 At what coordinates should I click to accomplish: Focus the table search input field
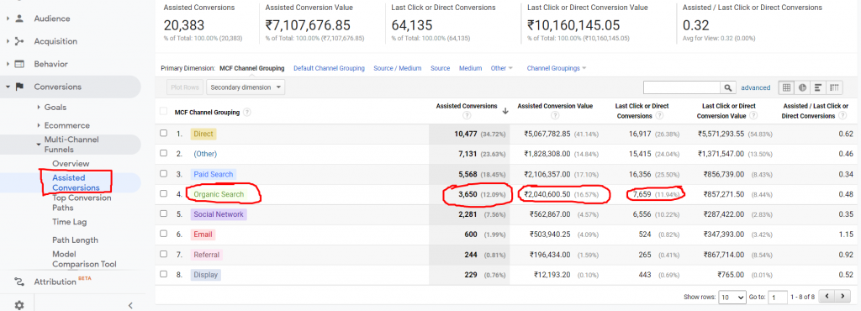682,87
